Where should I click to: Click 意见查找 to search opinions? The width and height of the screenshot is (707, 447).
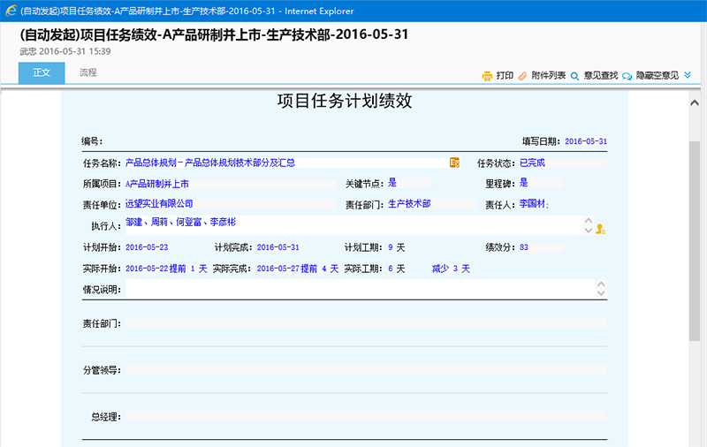pyautogui.click(x=600, y=76)
